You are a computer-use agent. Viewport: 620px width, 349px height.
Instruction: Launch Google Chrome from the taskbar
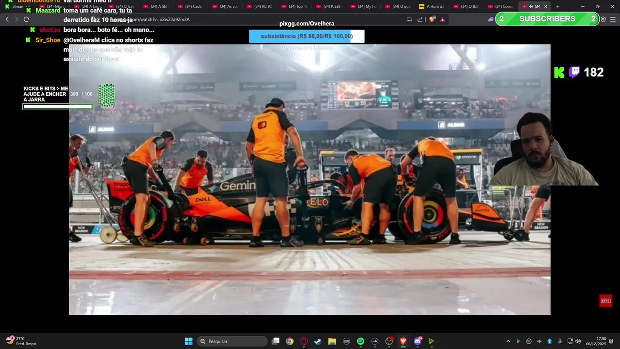click(x=289, y=341)
